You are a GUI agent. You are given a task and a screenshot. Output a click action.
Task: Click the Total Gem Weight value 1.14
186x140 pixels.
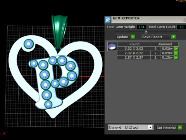(141, 27)
